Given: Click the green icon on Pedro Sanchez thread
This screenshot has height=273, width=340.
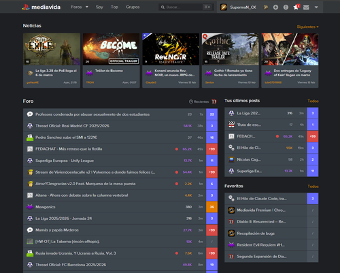Looking at the screenshot, I should pos(30,138).
